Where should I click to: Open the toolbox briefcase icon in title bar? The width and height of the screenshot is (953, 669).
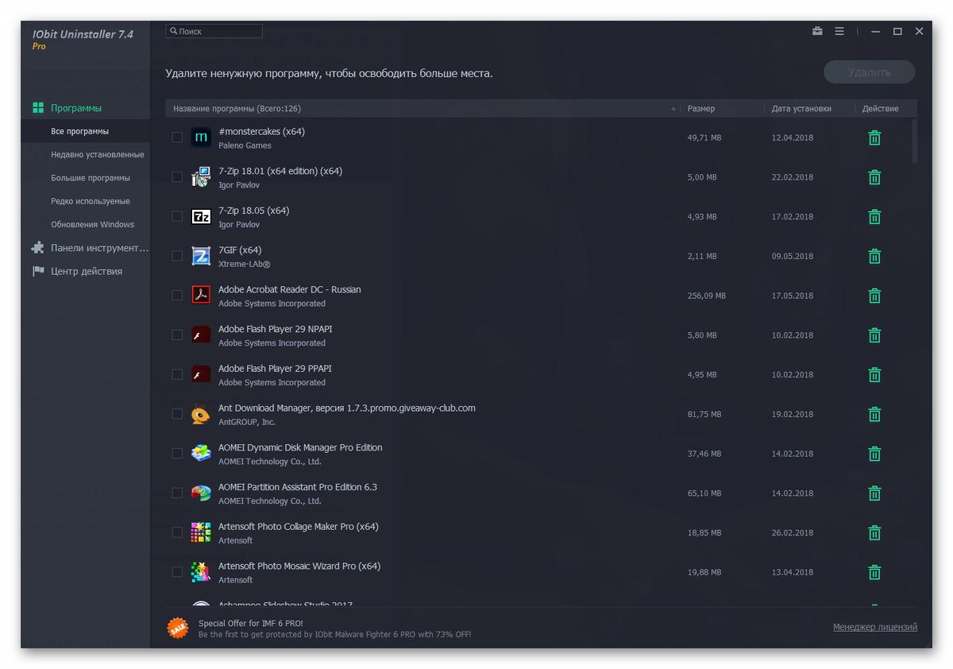pyautogui.click(x=817, y=32)
